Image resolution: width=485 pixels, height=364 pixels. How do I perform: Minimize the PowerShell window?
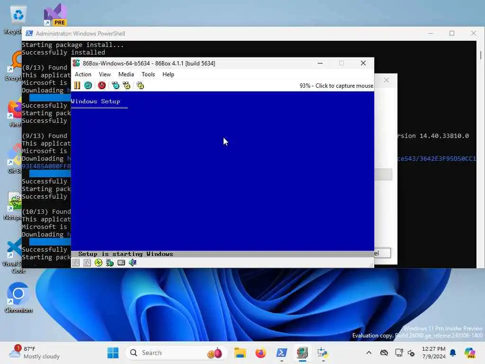(x=430, y=33)
